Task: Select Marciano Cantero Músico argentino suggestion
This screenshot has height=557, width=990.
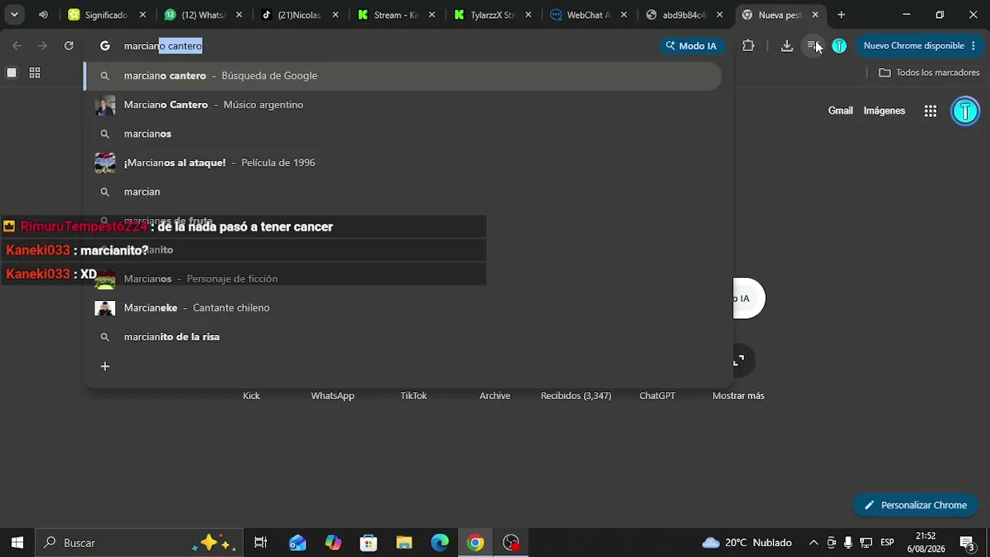Action: tap(402, 104)
